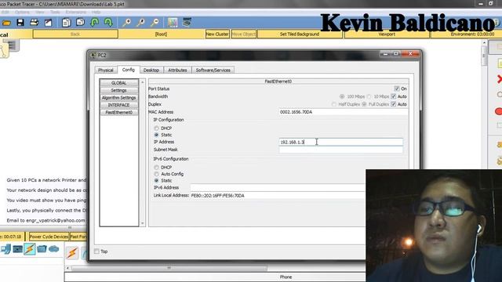Enable the Top checkbox in PC2 window
502x282 pixels.
coord(96,251)
